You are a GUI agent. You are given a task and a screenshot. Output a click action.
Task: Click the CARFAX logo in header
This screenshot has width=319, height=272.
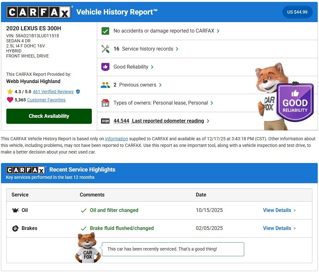(38, 12)
